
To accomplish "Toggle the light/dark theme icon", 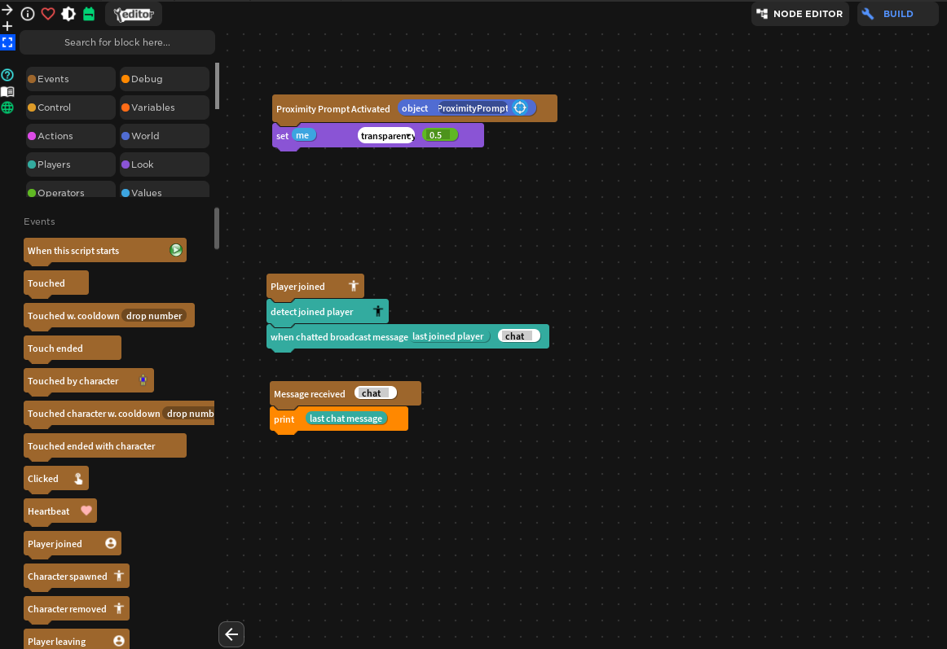I will point(68,14).
